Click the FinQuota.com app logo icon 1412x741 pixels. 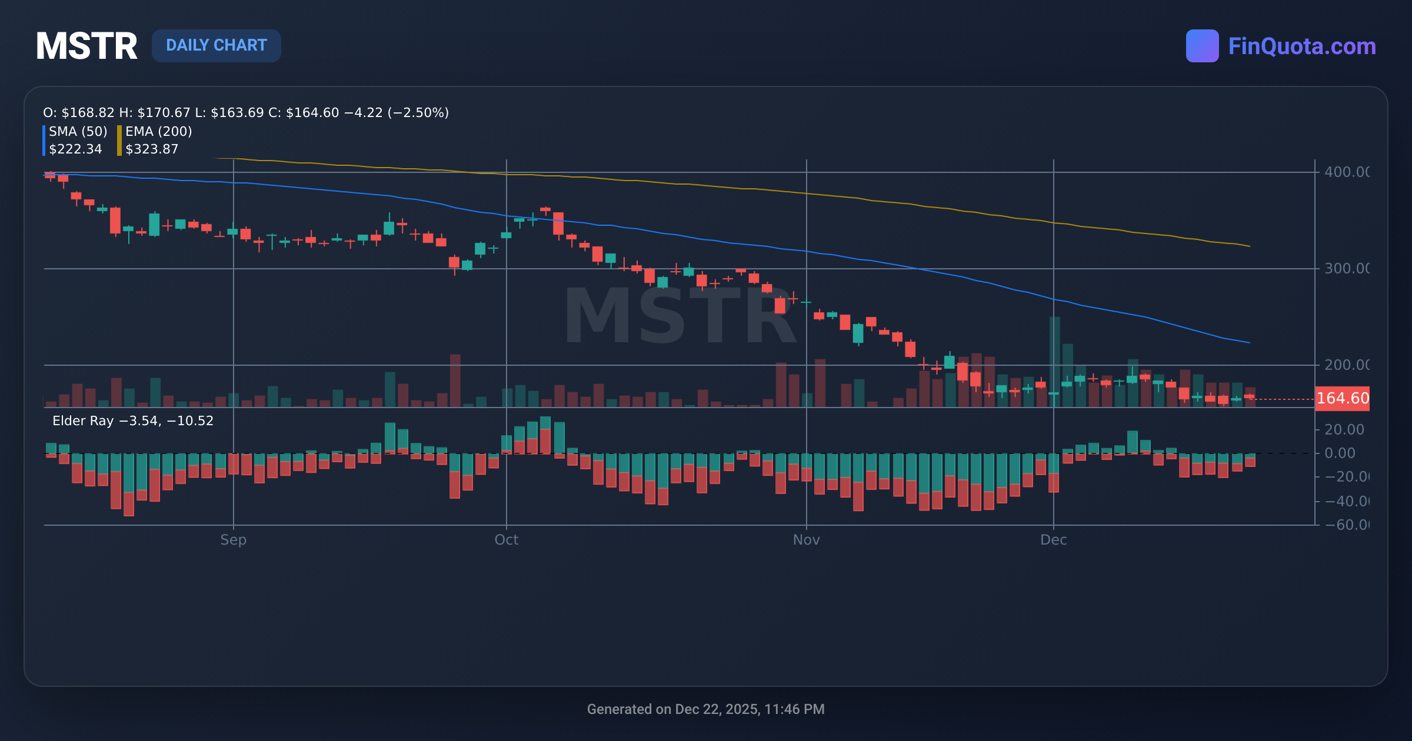click(1203, 45)
